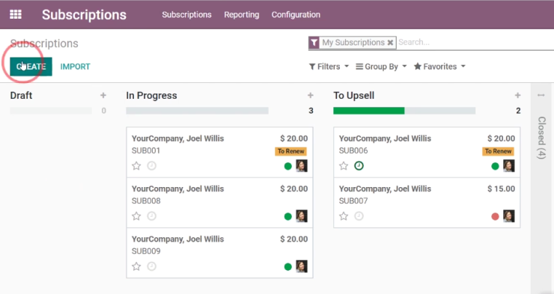The height and width of the screenshot is (294, 554).
Task: Click the CREATE button
Action: click(31, 67)
